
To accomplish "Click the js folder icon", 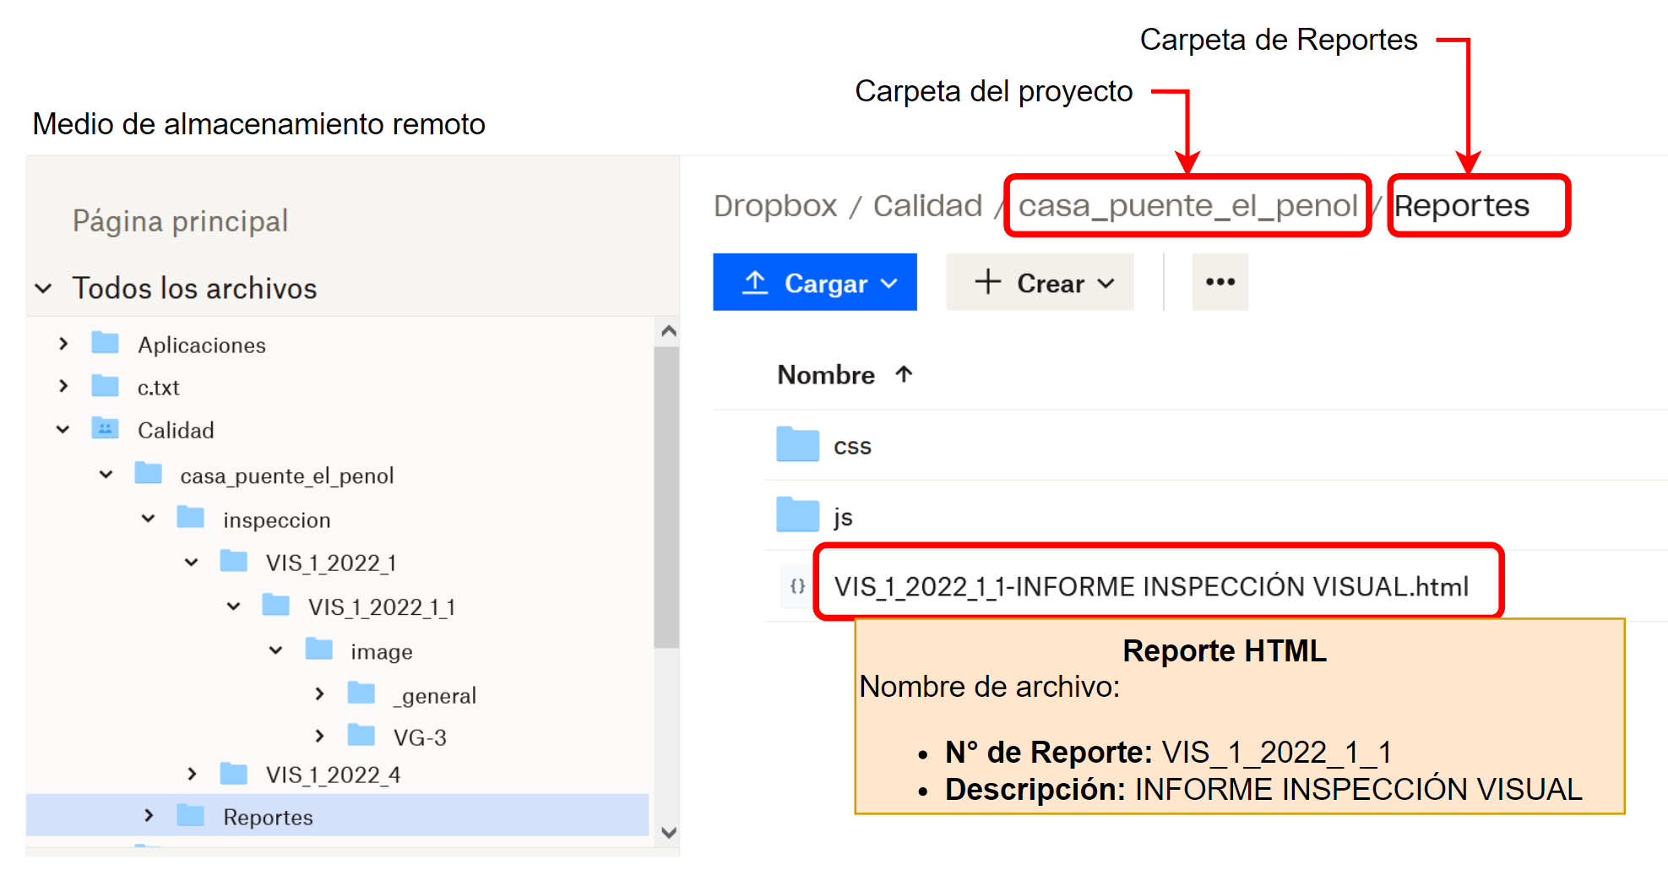I will point(797,515).
